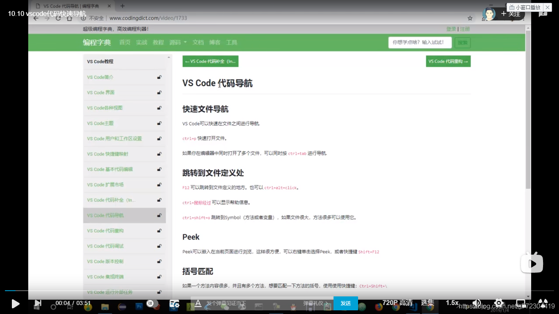Go to 首页 in the green navbar
This screenshot has height=314, width=559.
pyautogui.click(x=125, y=43)
